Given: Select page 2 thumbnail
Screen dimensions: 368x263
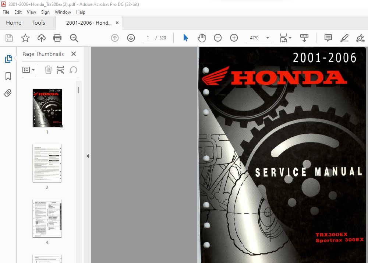Looking at the screenshot, I should pos(47,163).
